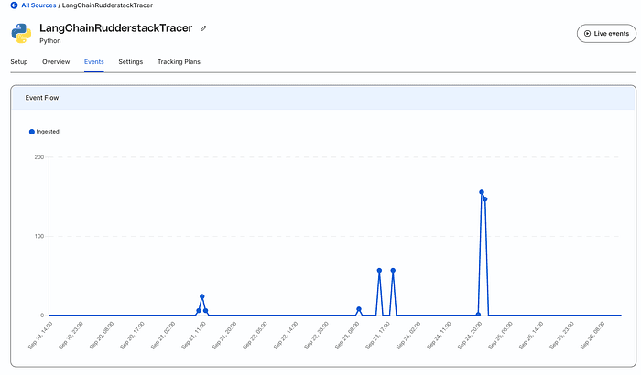Toggle the Ingested legend series
This screenshot has width=641, height=375.
point(44,132)
